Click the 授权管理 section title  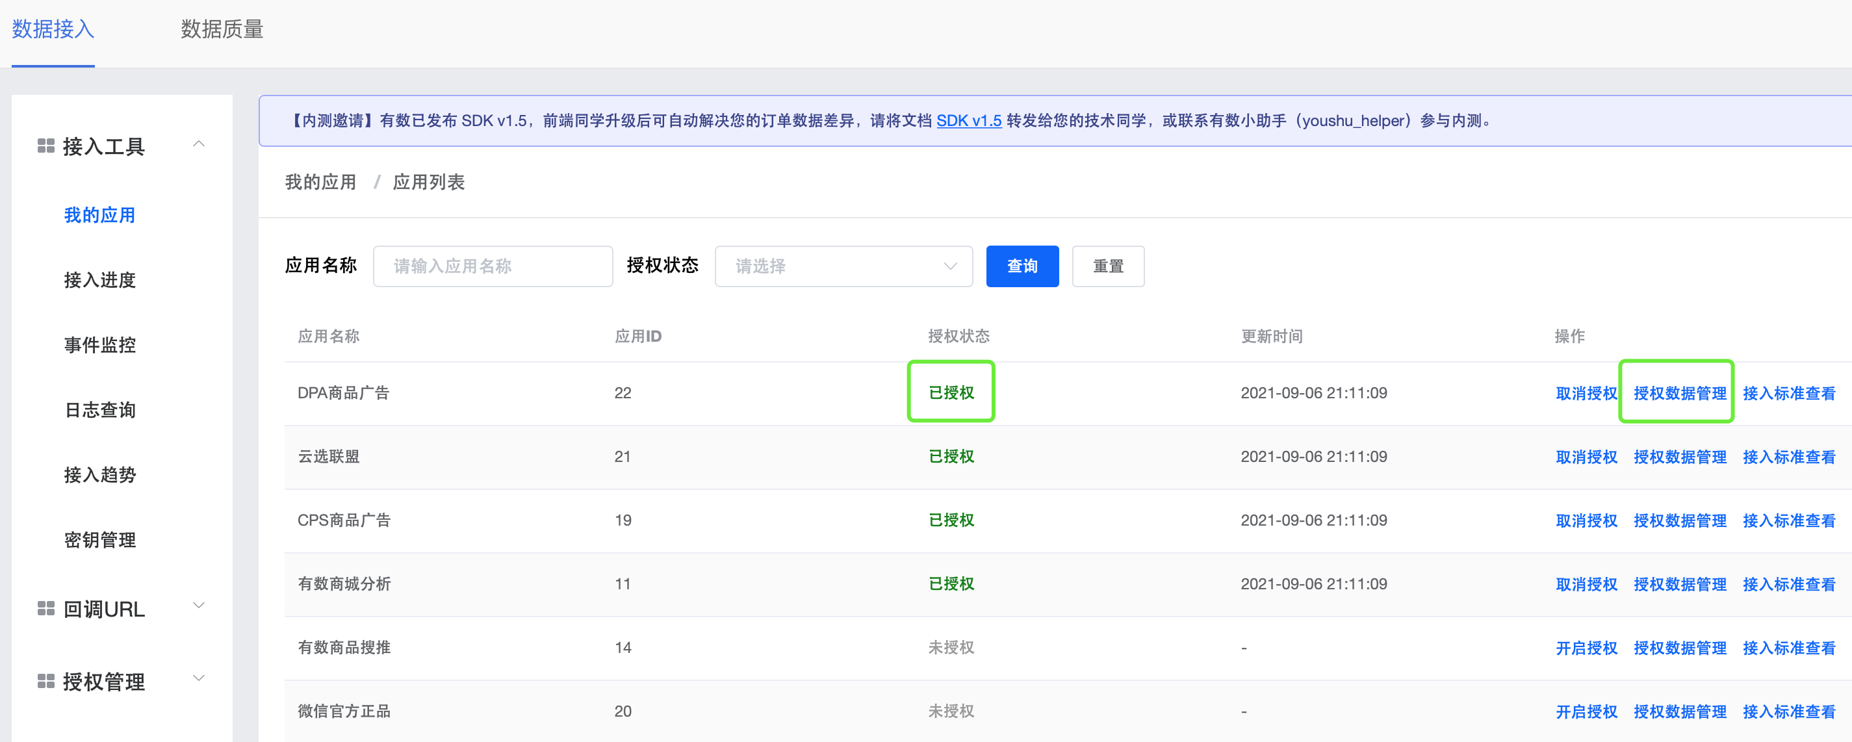103,681
